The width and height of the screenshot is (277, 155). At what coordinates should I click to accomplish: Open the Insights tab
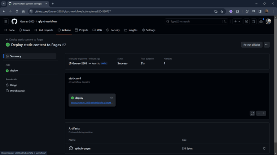point(131,30)
